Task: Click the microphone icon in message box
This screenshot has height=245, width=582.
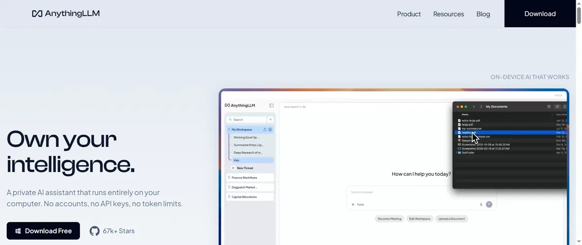Action: (481, 204)
